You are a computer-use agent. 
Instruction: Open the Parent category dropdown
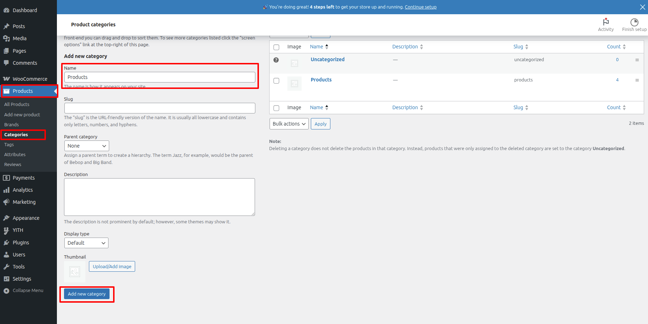click(86, 146)
